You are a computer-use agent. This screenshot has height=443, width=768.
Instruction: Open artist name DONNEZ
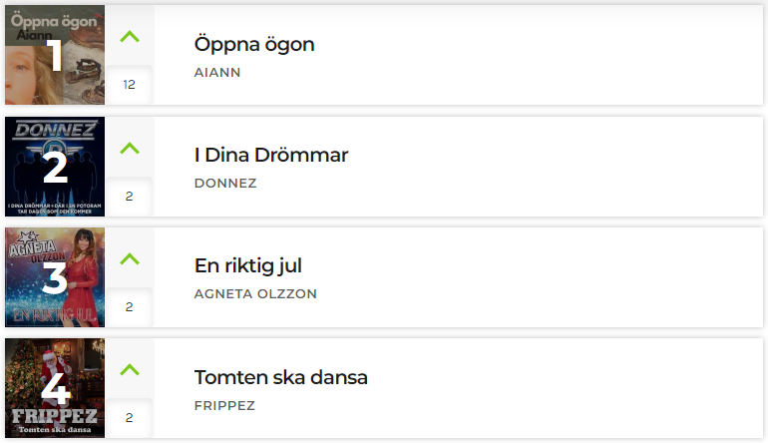(x=225, y=184)
